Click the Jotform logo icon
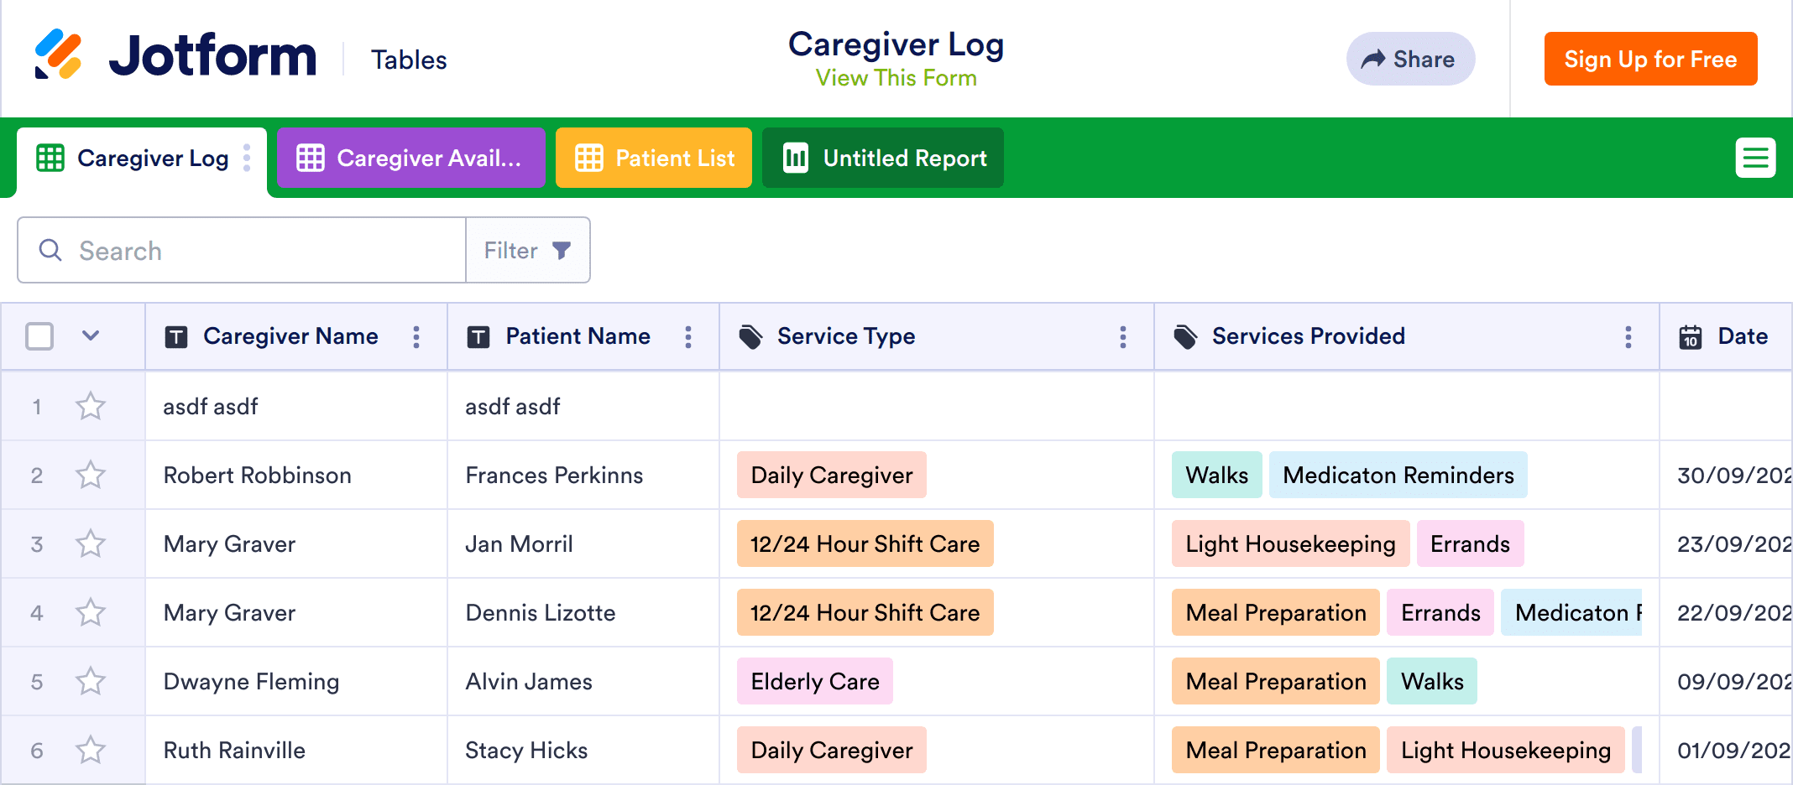The width and height of the screenshot is (1793, 785). click(59, 55)
